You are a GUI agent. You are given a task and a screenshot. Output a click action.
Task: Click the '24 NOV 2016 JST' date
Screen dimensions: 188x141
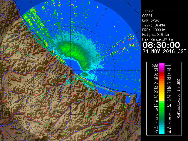[164, 51]
